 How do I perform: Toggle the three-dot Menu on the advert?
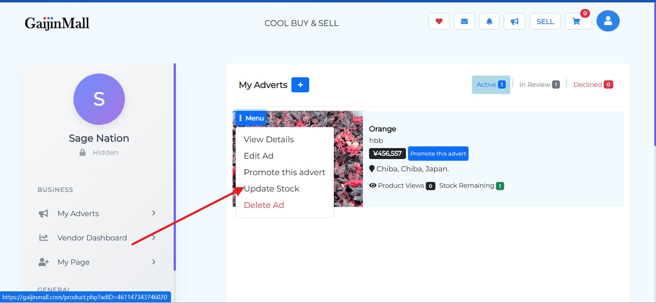(251, 118)
